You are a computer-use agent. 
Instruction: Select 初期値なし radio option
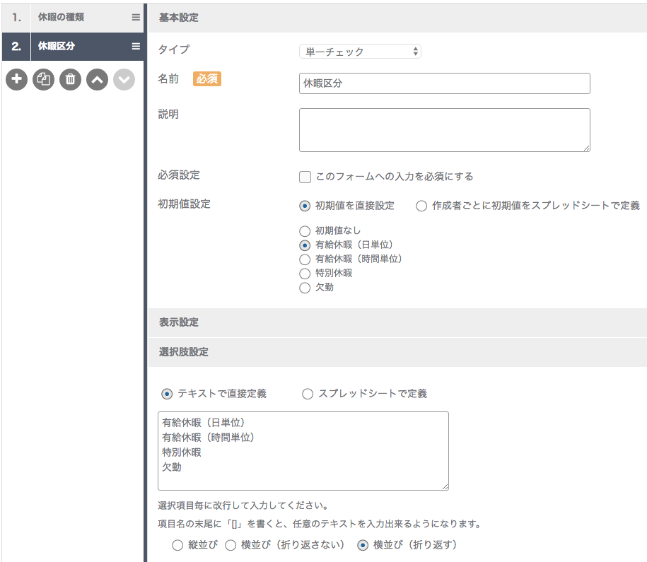coord(305,231)
